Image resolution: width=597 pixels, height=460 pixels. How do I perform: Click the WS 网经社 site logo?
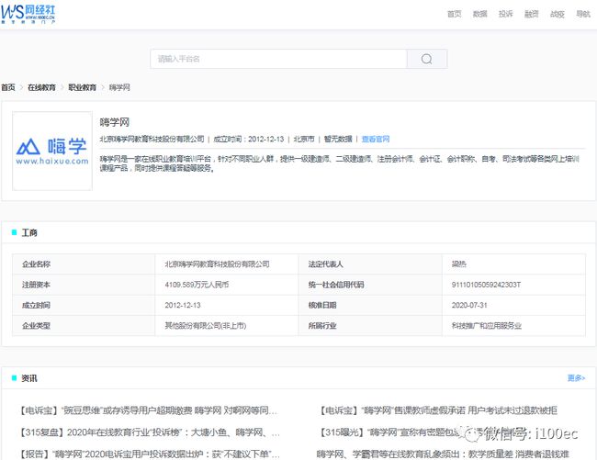click(x=28, y=14)
